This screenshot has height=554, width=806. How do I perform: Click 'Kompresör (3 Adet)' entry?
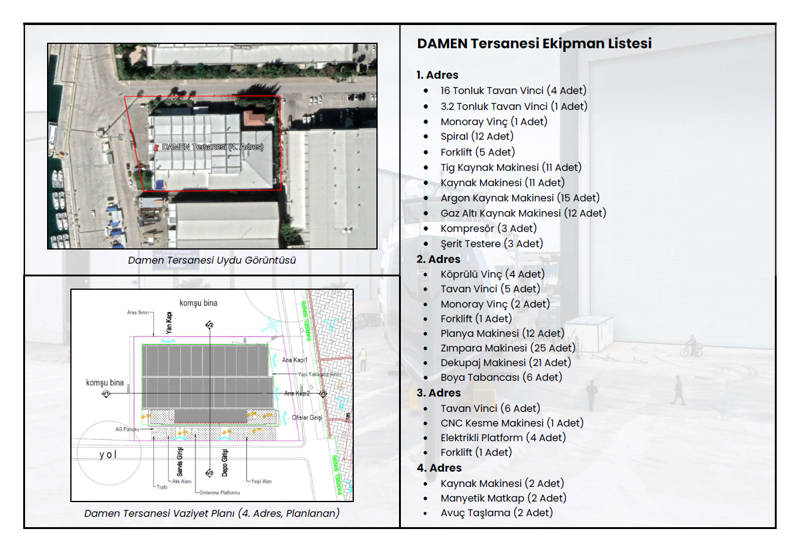coord(488,228)
